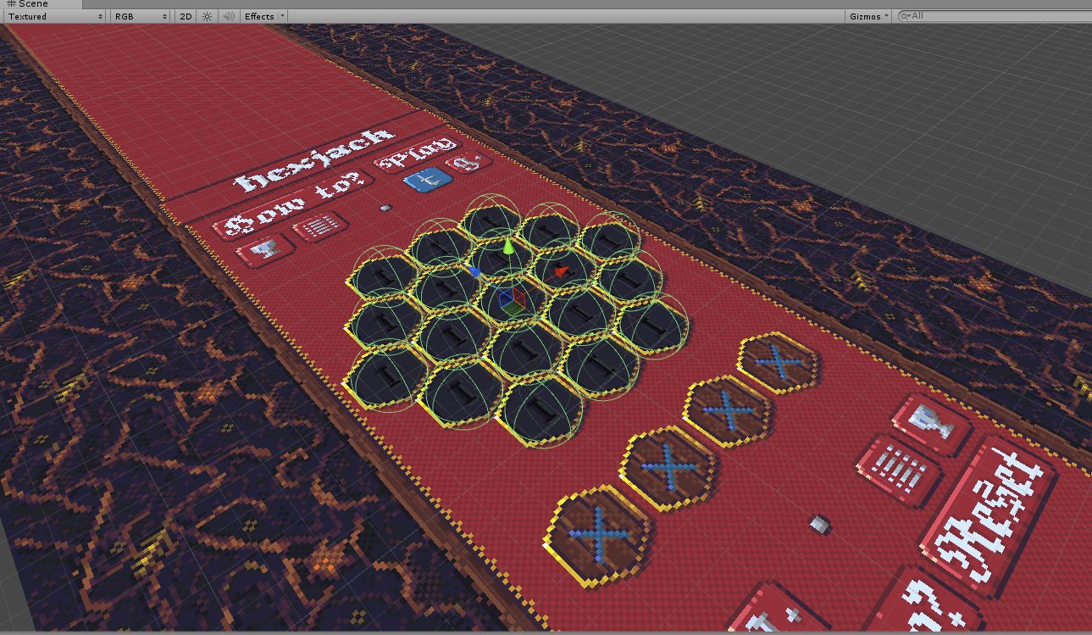Select the tally marks icon near Reset

click(x=900, y=471)
